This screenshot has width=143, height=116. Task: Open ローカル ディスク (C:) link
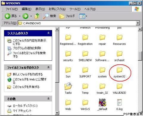click(25, 106)
